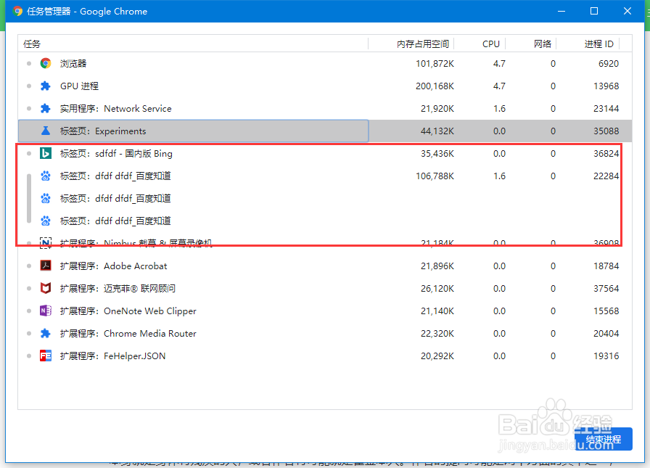Click process ID 15568
650x468 pixels.
(606, 311)
